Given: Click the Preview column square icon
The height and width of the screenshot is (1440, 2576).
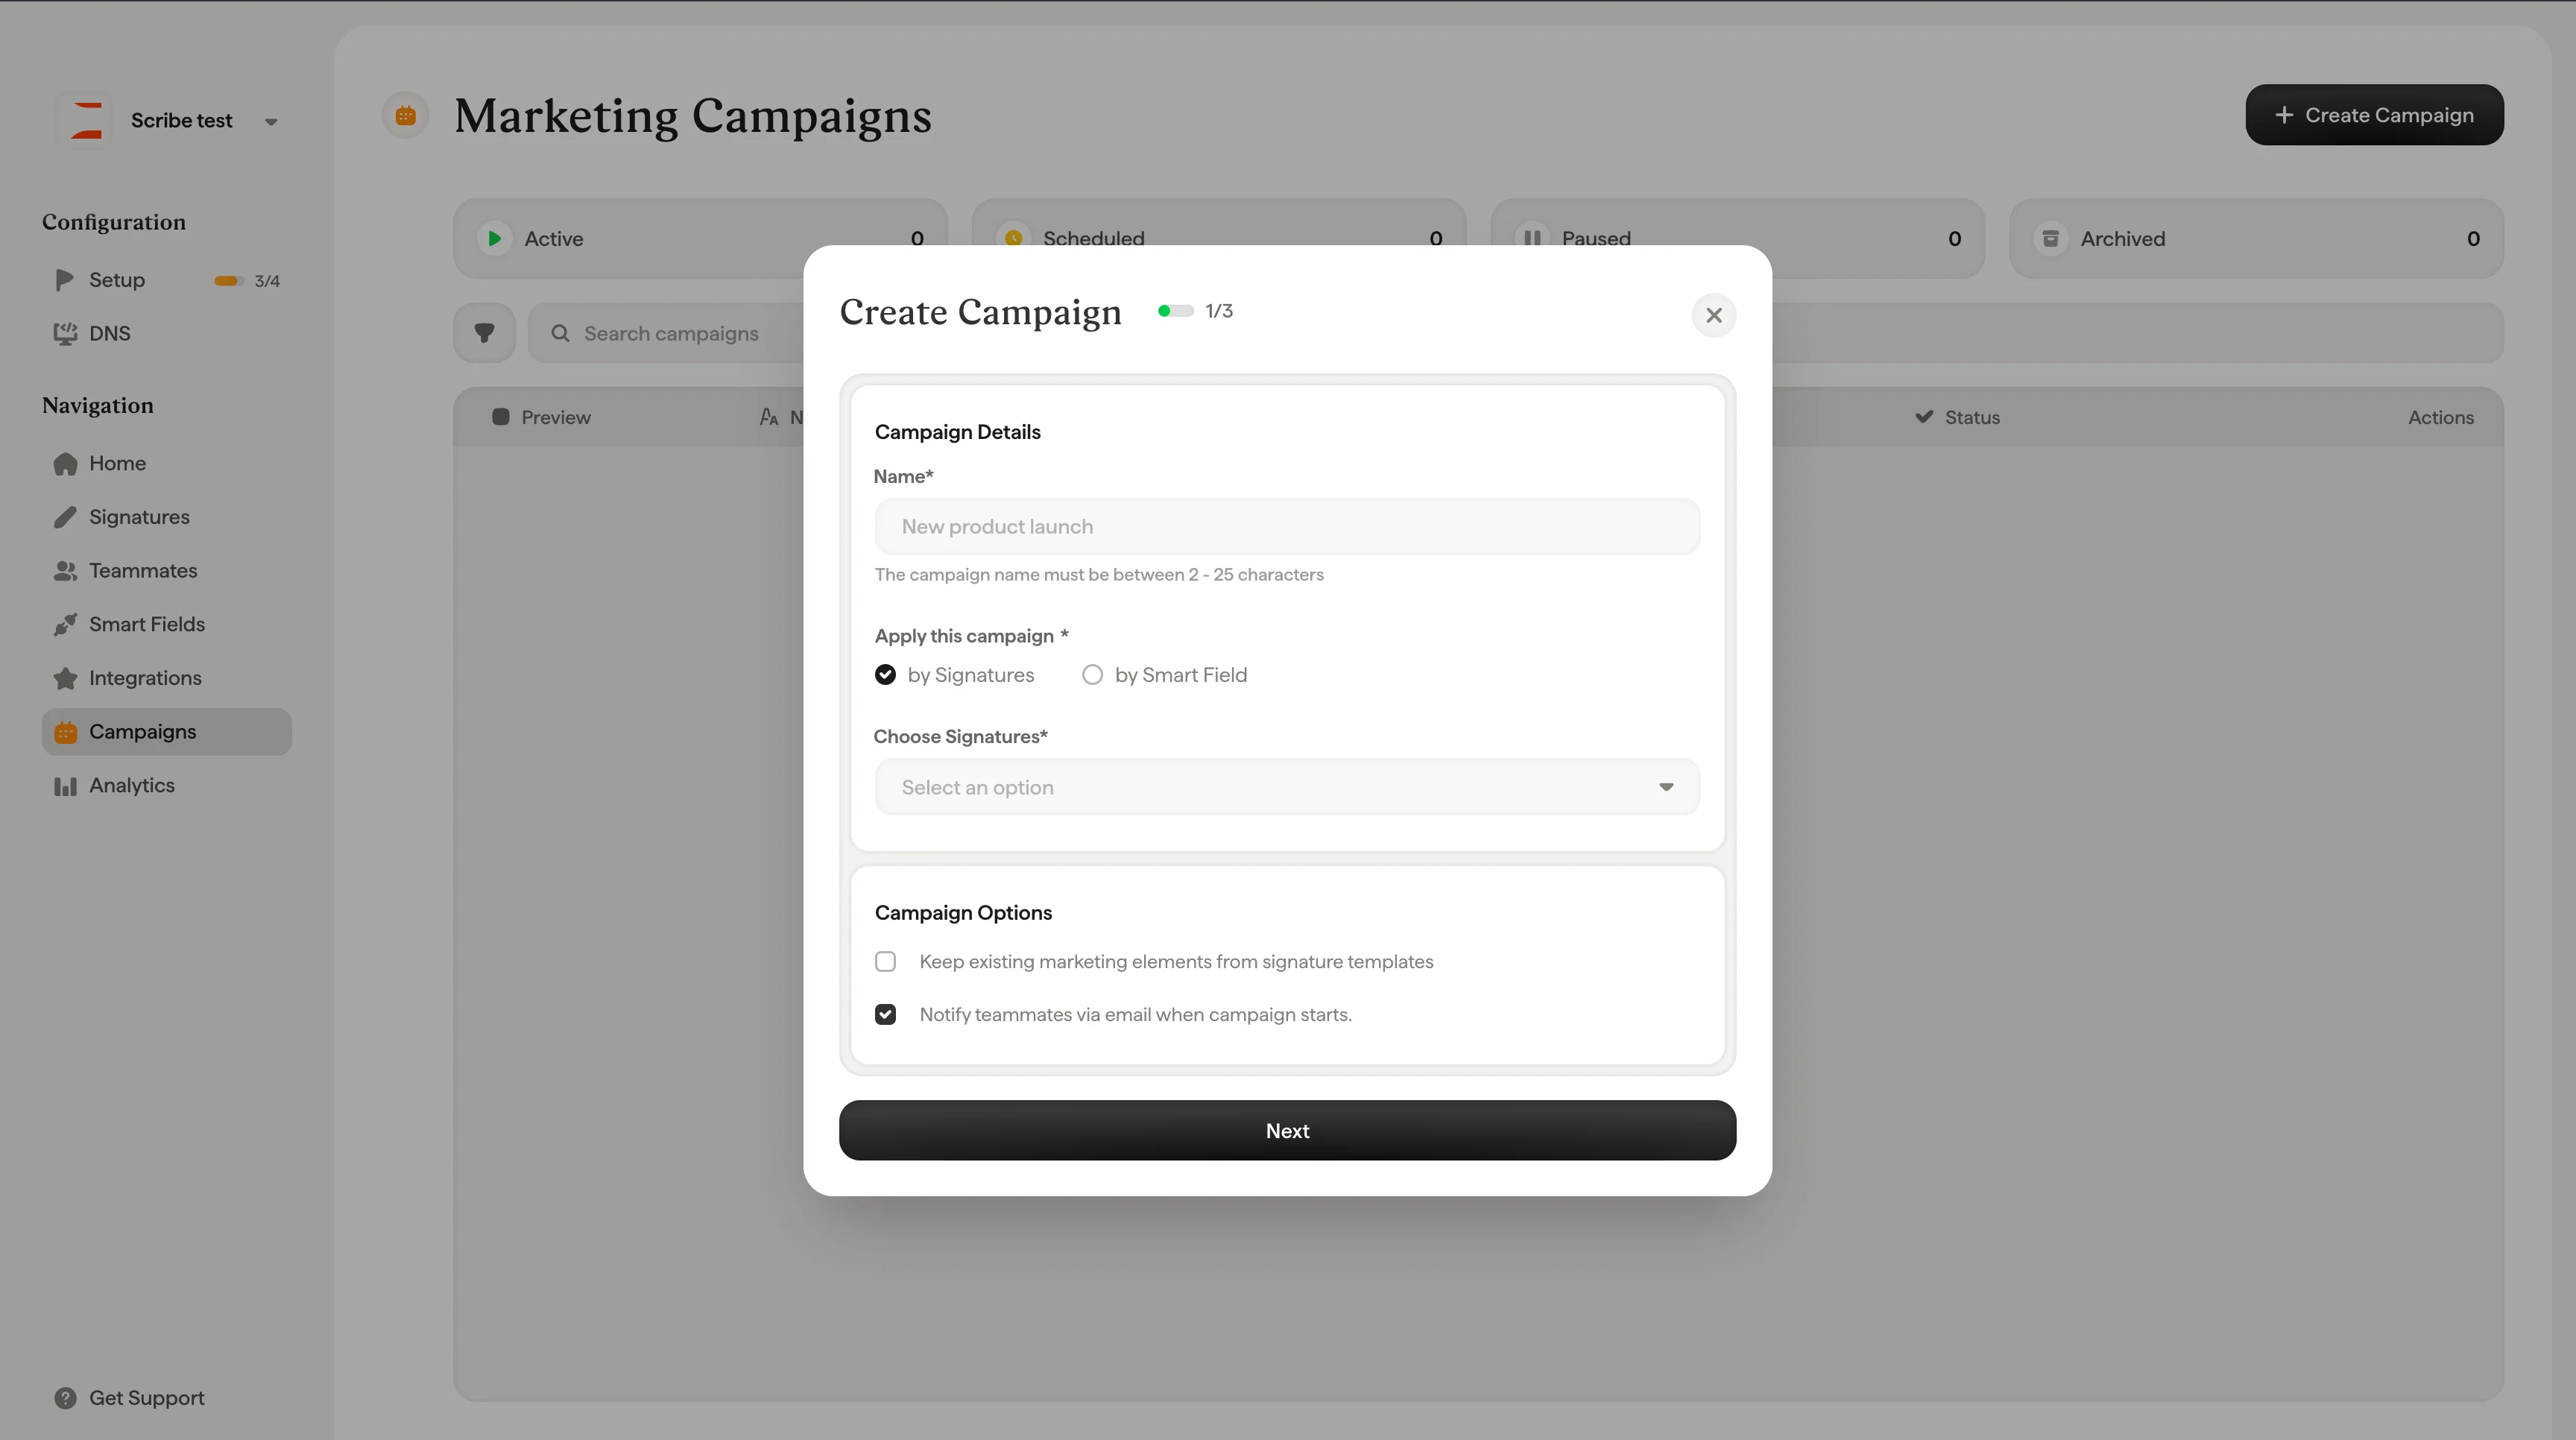Looking at the screenshot, I should [500, 417].
